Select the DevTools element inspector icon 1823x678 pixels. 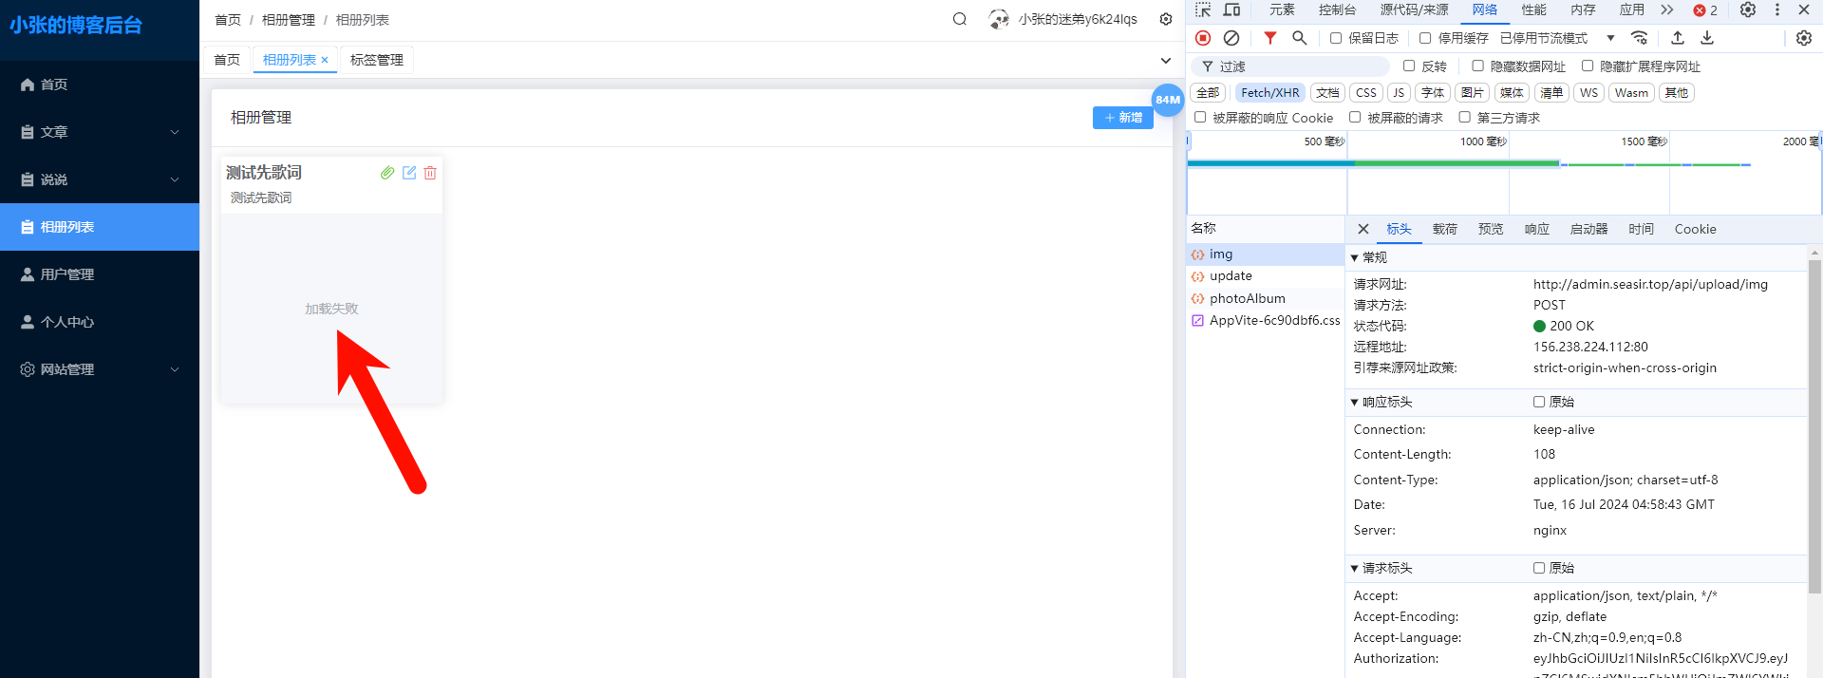(1203, 9)
